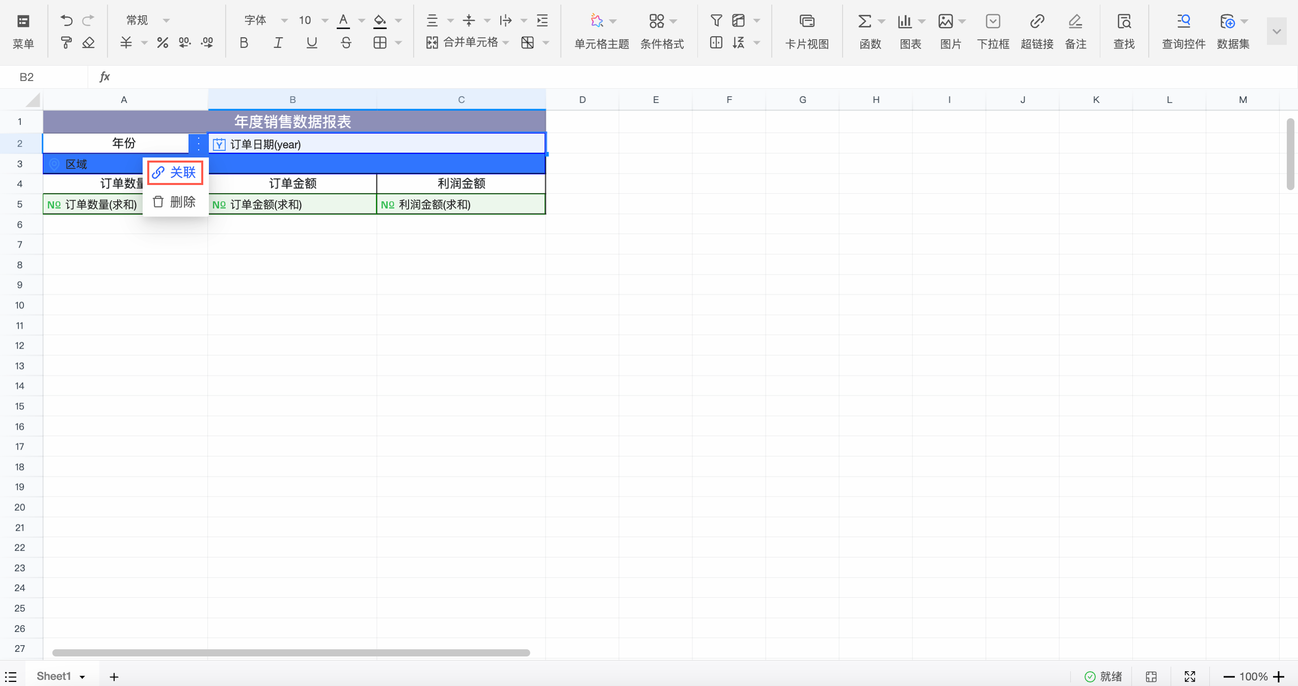Click the B2 cell name box
The height and width of the screenshot is (686, 1298).
click(x=26, y=77)
